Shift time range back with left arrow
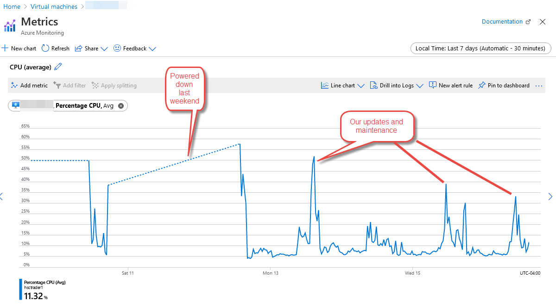Viewport: 556px width, 307px height. [x=1, y=196]
